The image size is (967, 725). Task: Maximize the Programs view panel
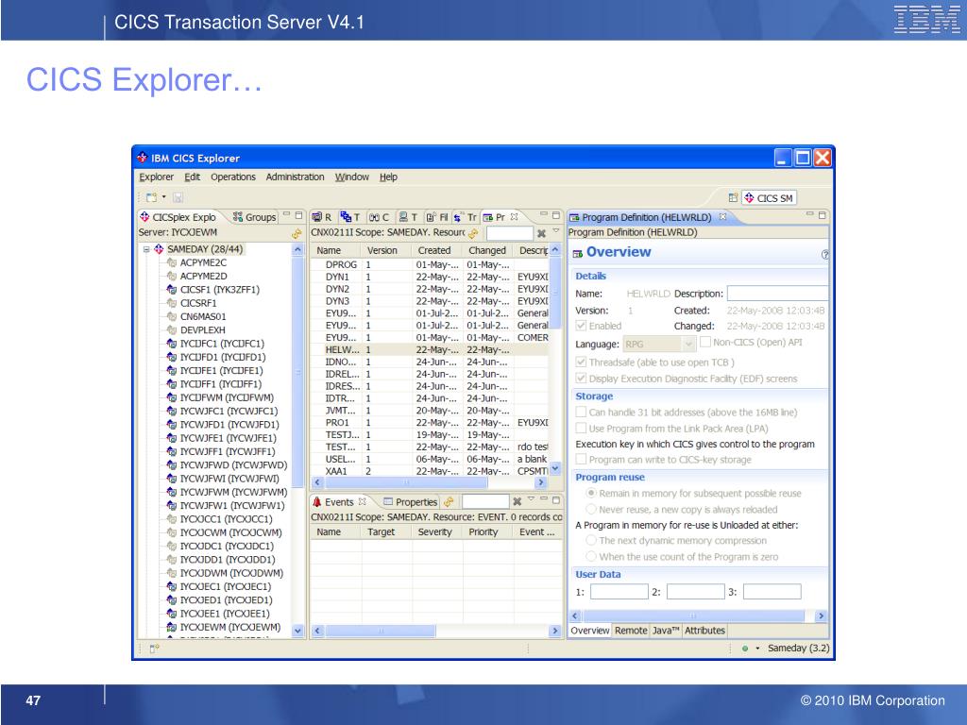[555, 215]
